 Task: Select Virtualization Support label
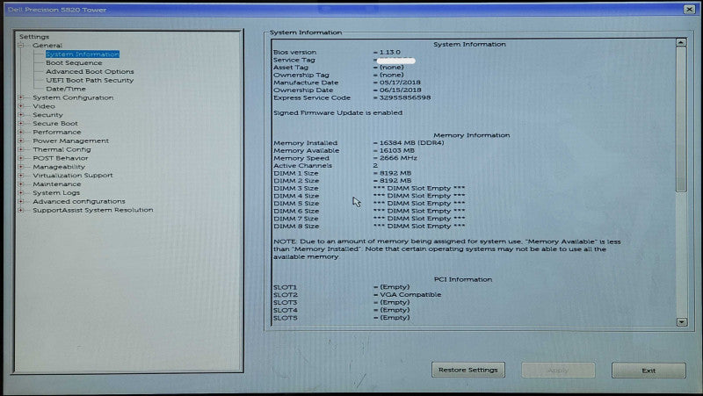point(73,176)
